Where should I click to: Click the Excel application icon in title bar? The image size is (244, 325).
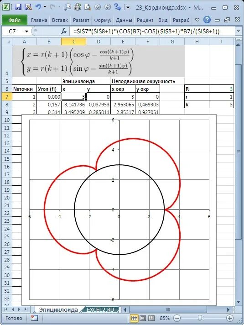pos(6,7)
